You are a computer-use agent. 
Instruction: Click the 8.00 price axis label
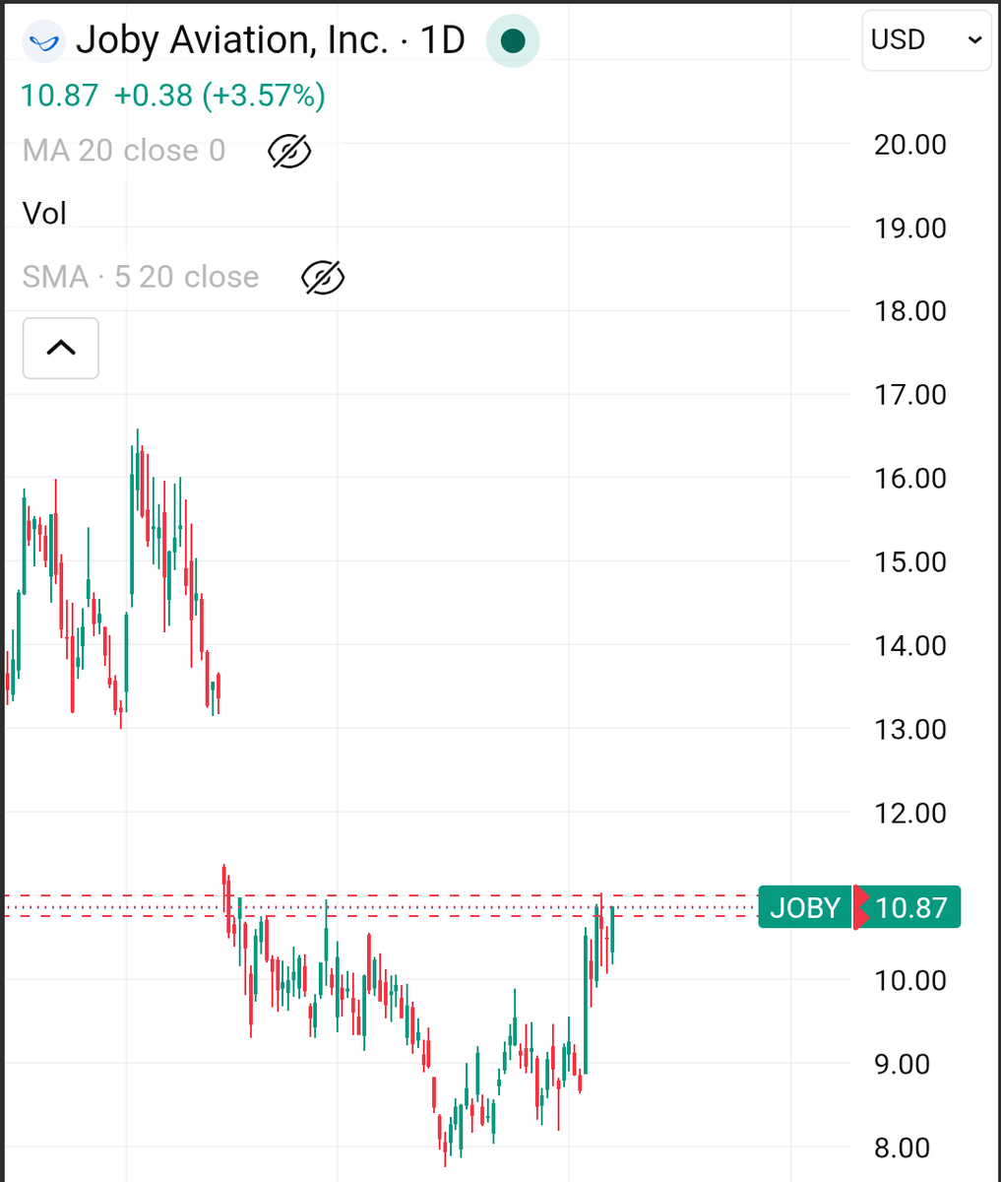click(903, 1149)
